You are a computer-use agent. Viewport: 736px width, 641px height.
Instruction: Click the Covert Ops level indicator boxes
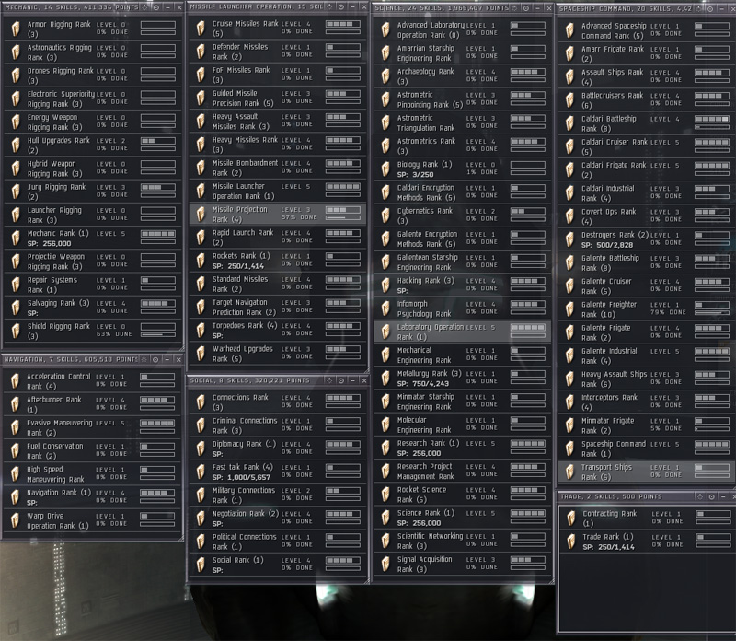712,212
